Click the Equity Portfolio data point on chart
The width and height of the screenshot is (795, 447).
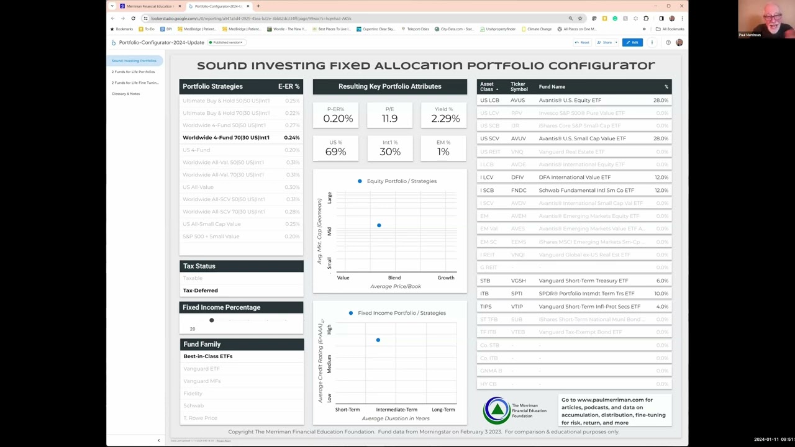(379, 225)
